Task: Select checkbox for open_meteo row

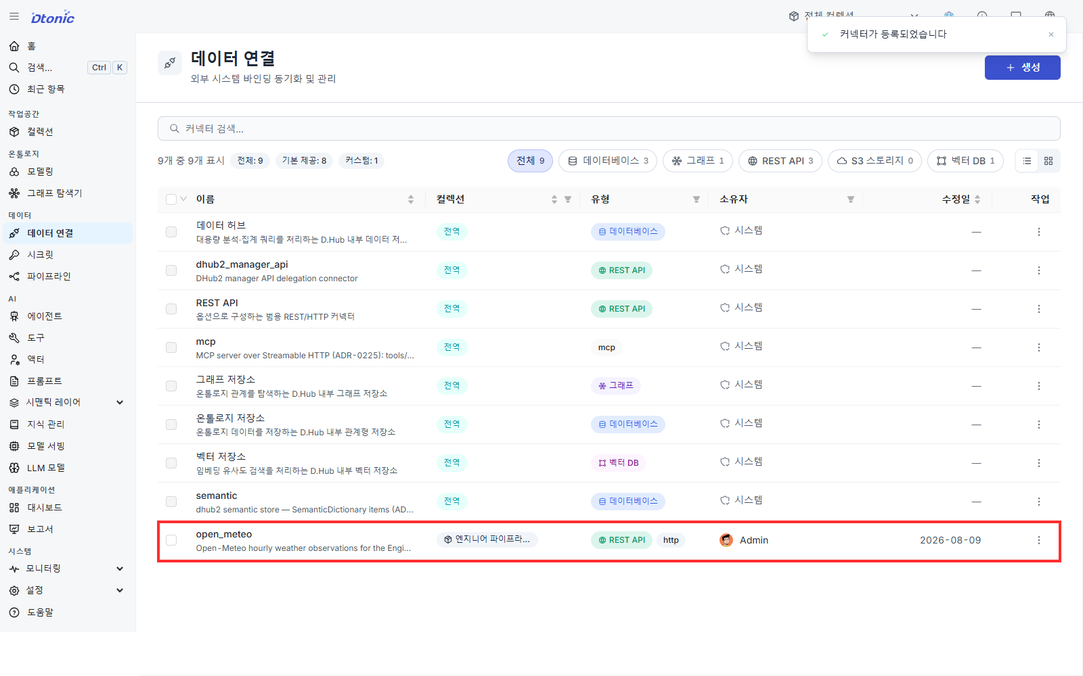Action: click(x=171, y=540)
